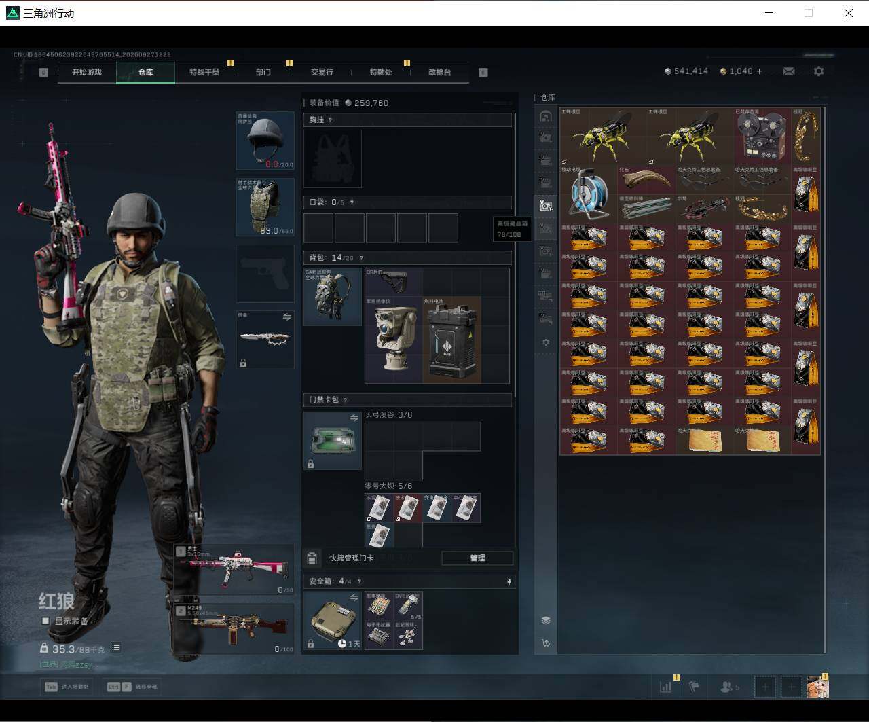Viewport: 869px width, 722px height.
Task: Click the equipment panel scrollbar
Action: (515, 255)
